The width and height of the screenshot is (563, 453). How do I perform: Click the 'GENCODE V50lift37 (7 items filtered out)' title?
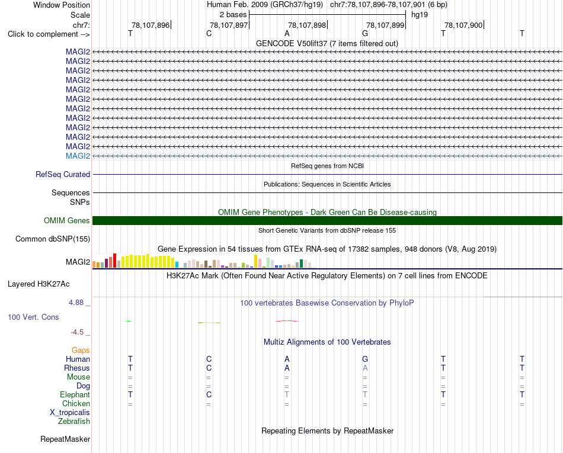pos(327,43)
